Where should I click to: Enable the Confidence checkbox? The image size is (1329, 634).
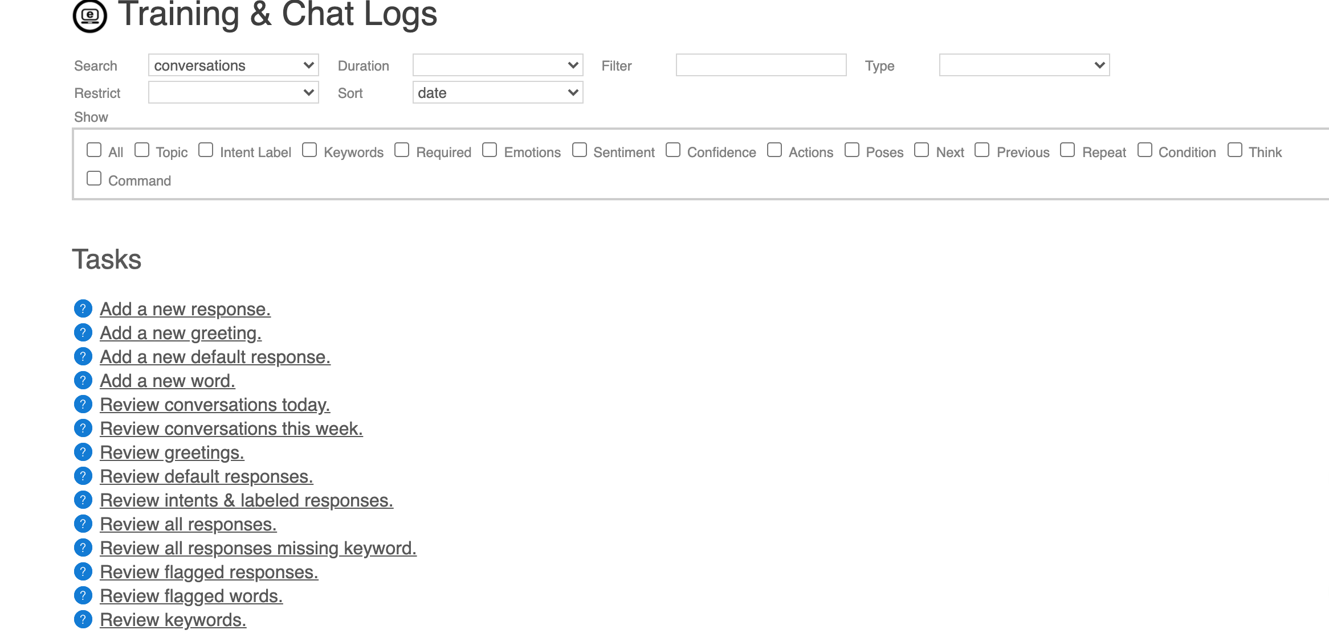[673, 150]
